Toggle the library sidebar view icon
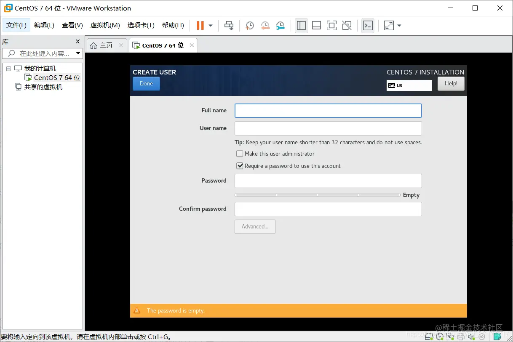The image size is (513, 342). tap(301, 26)
